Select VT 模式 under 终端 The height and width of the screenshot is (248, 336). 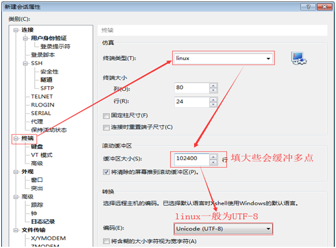click(42, 155)
